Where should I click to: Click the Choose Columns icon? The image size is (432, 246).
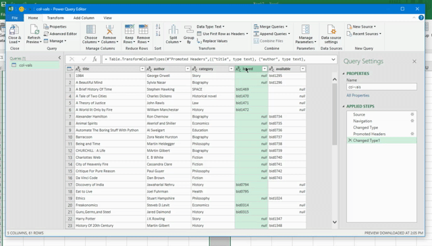click(90, 34)
